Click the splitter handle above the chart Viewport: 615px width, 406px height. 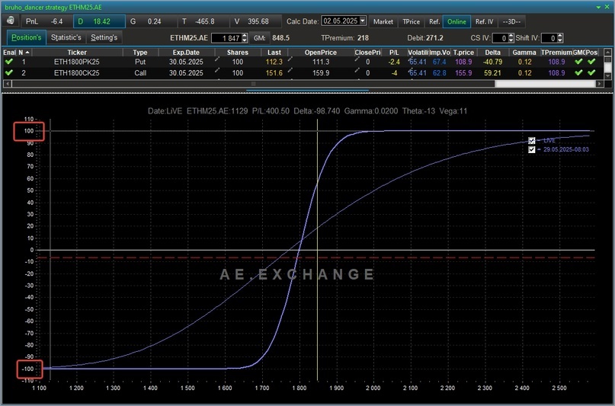307,90
